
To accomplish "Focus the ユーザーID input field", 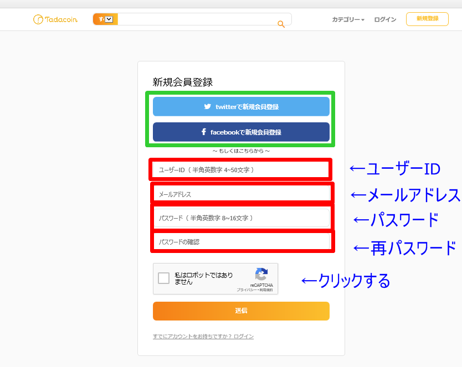I will (241, 169).
